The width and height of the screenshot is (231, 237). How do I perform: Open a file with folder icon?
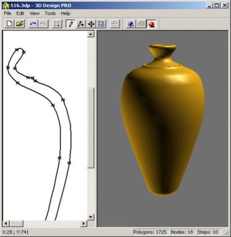[x=19, y=24]
